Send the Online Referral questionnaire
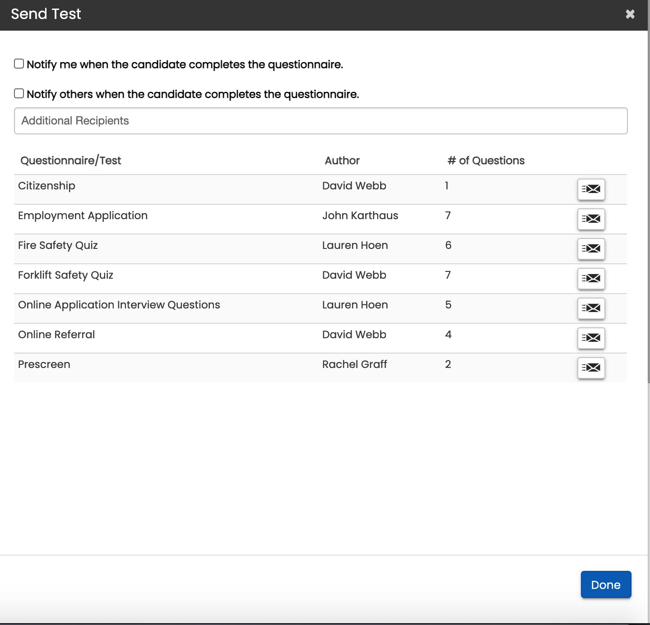This screenshot has height=625, width=650. point(591,338)
